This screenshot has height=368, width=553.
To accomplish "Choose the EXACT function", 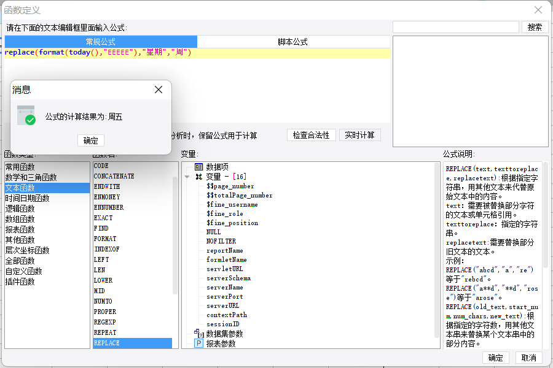I will (x=133, y=218).
